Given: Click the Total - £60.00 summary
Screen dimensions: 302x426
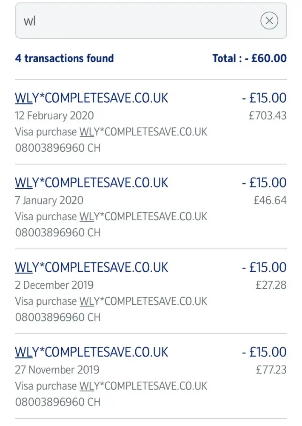Looking at the screenshot, I should 249,58.
